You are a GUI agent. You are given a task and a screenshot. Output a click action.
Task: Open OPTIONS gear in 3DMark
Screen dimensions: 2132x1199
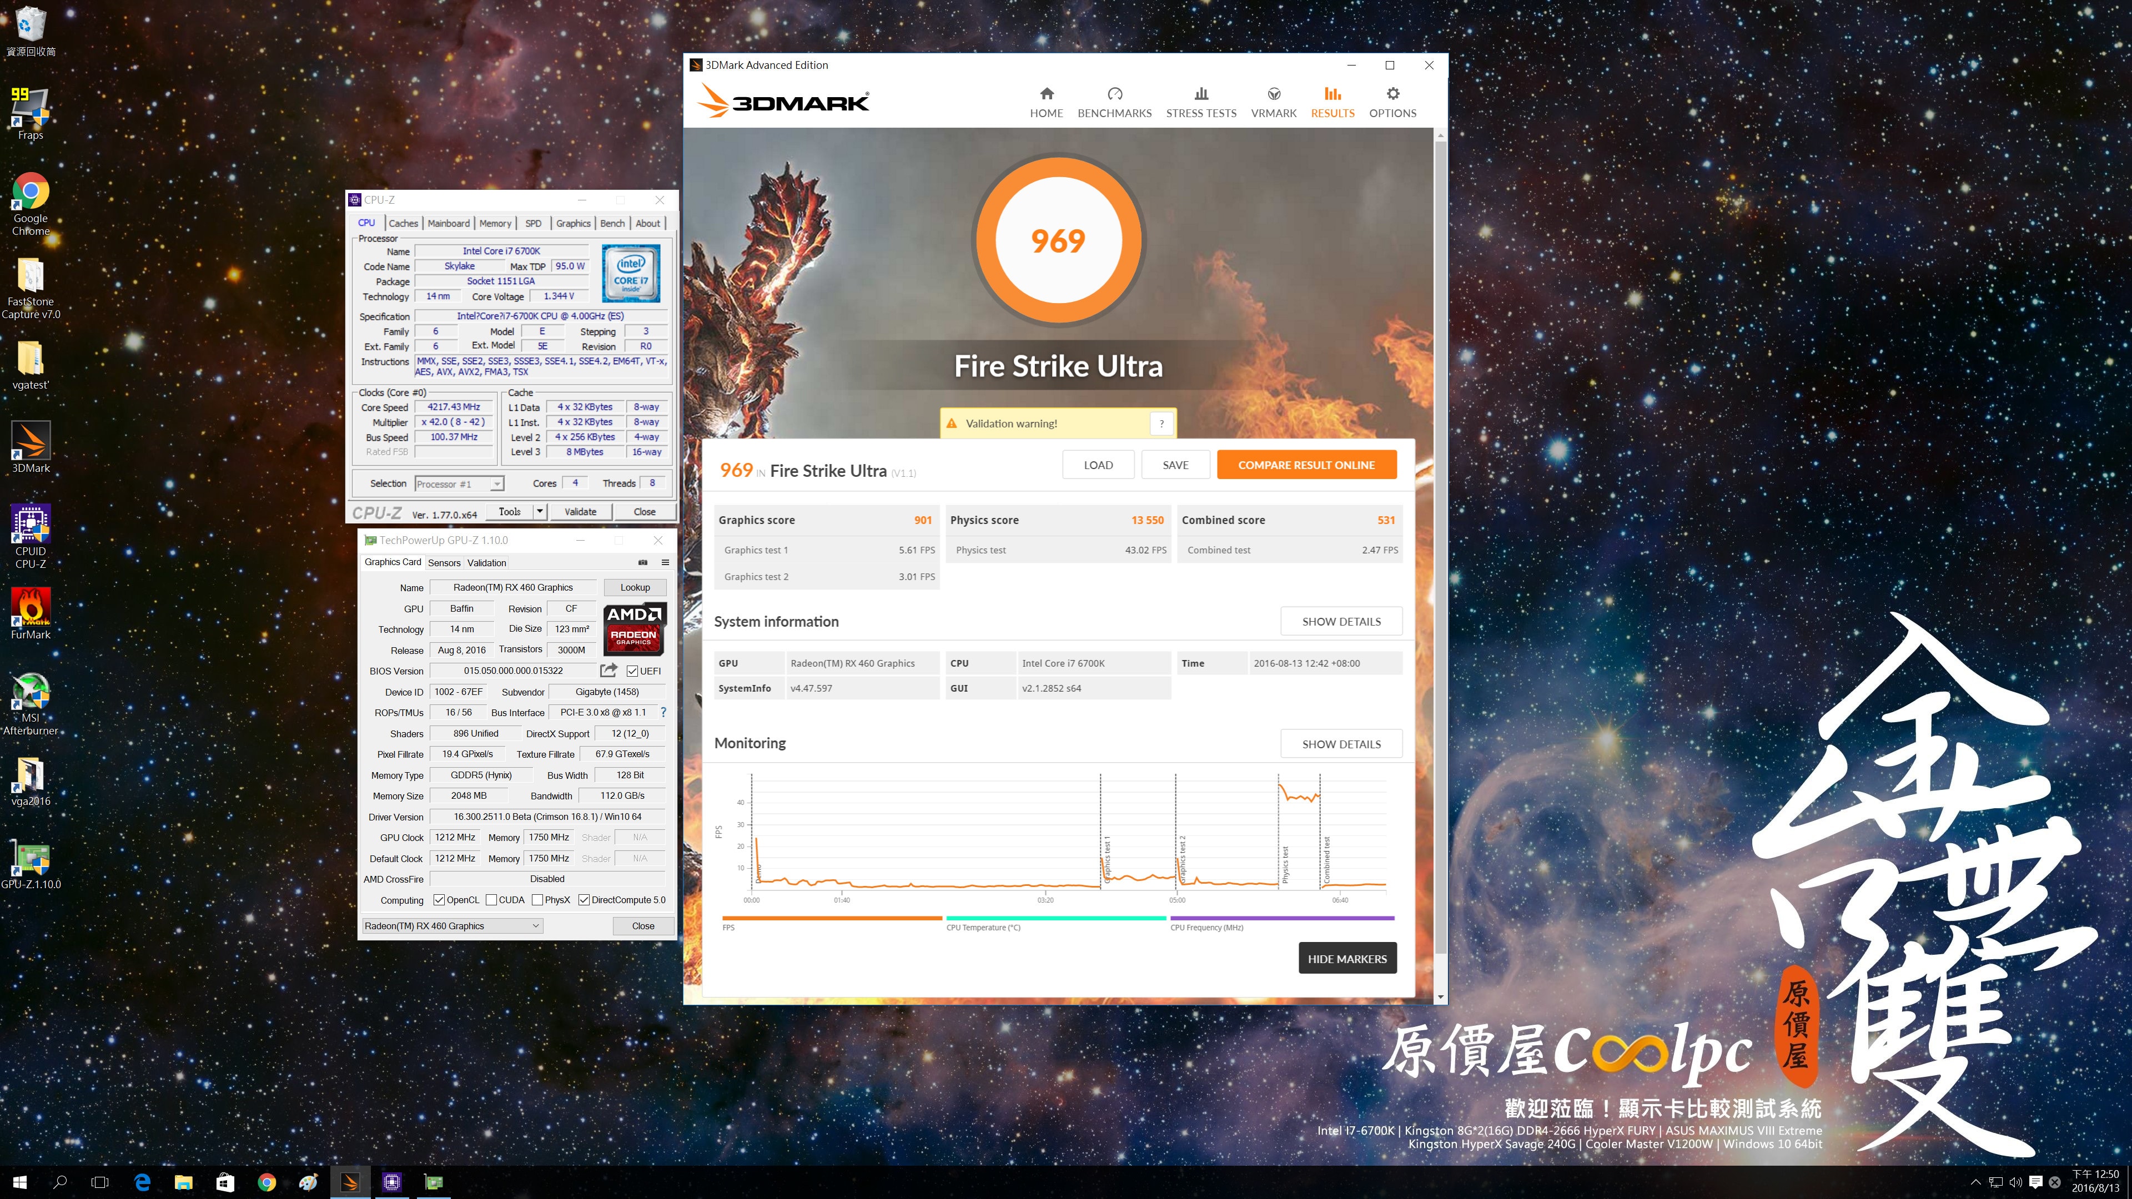[1392, 103]
